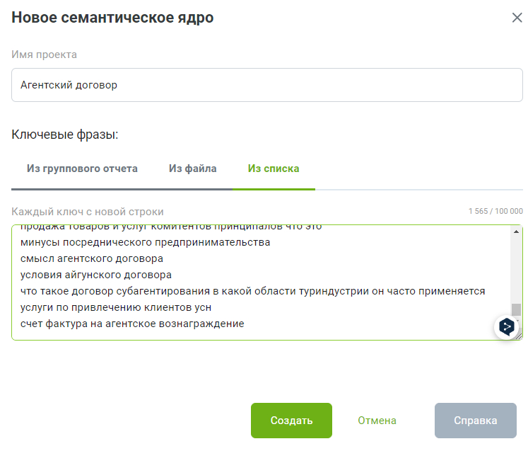Click line счет фактура на агентское вознаграждение
The image size is (528, 451).
point(132,324)
